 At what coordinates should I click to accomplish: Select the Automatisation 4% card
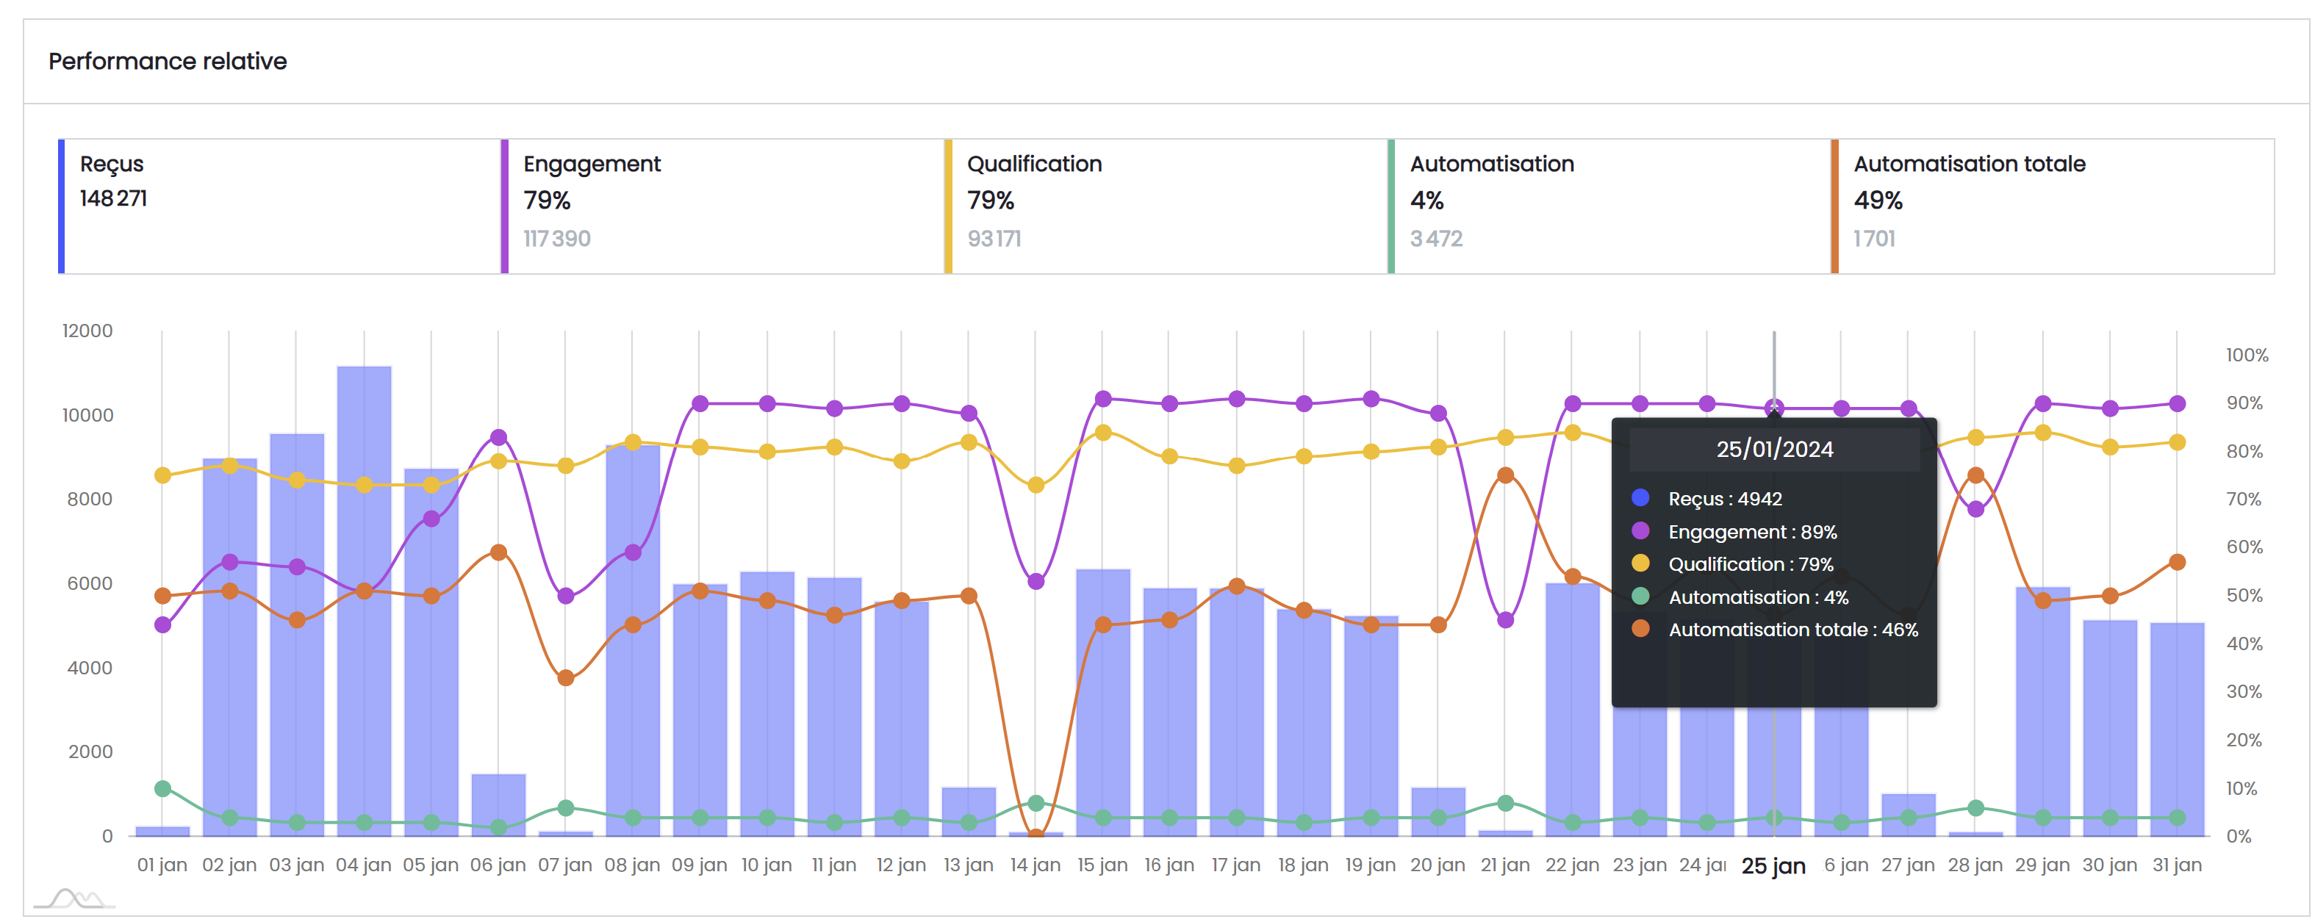pyautogui.click(x=1608, y=206)
